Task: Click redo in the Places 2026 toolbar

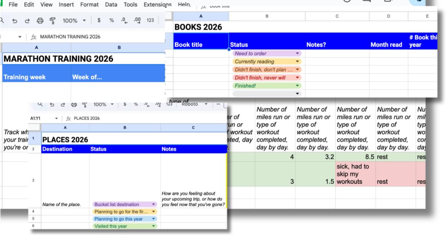Action: coord(62,105)
